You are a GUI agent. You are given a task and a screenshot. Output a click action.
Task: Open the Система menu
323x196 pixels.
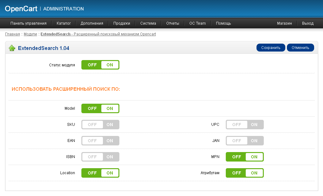(148, 23)
